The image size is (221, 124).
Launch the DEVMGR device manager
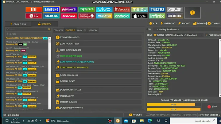click(x=199, y=23)
